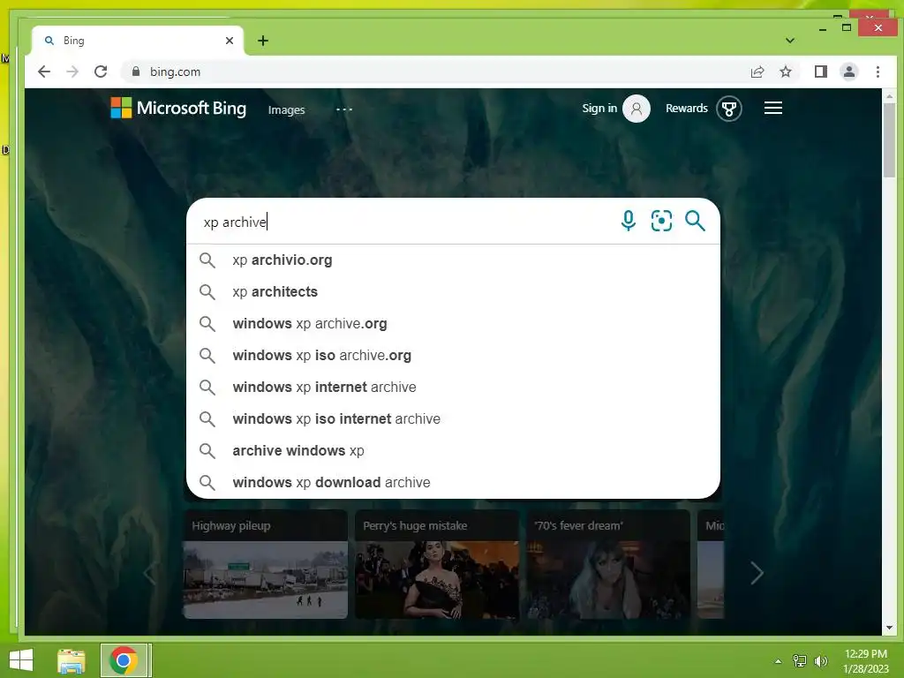Click the lock site info icon
This screenshot has width=904, height=678.
click(136, 72)
